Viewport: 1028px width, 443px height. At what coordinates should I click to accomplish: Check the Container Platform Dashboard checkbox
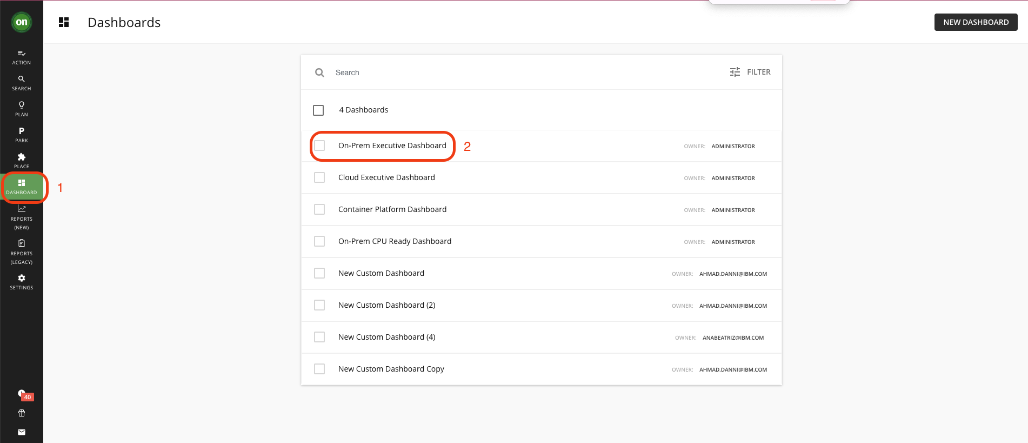tap(319, 209)
